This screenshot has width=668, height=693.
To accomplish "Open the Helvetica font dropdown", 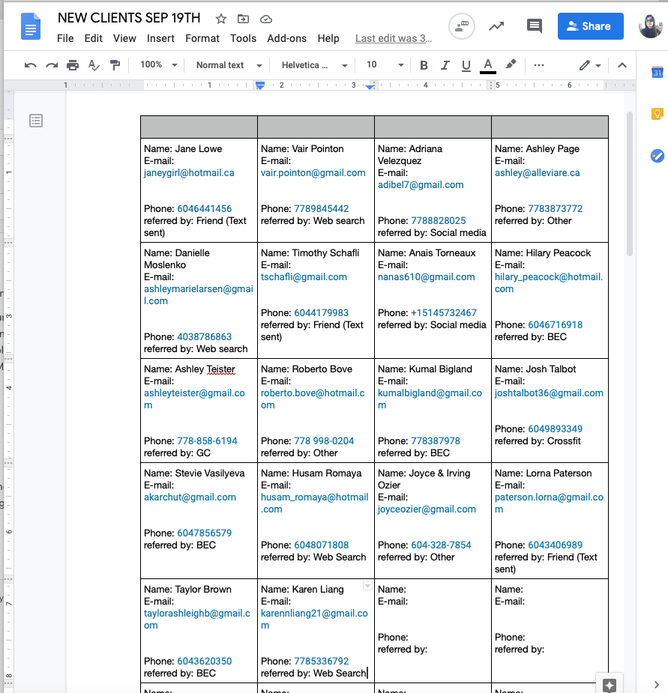I will [315, 65].
